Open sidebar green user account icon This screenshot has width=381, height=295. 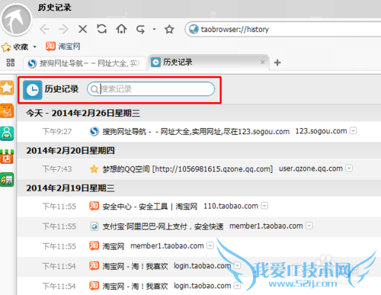pos(7,133)
